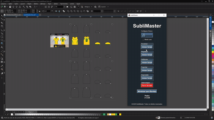Click the Undo arrow icon
This screenshot has width=214, height=120.
point(34,7)
